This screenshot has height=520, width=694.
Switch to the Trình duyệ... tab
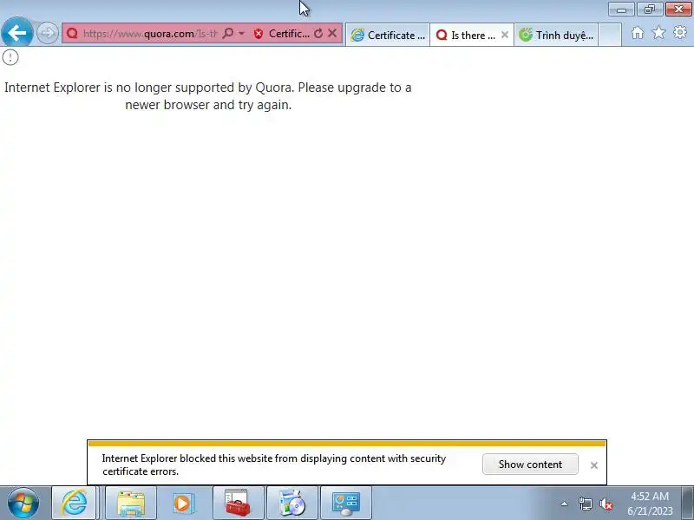[556, 35]
